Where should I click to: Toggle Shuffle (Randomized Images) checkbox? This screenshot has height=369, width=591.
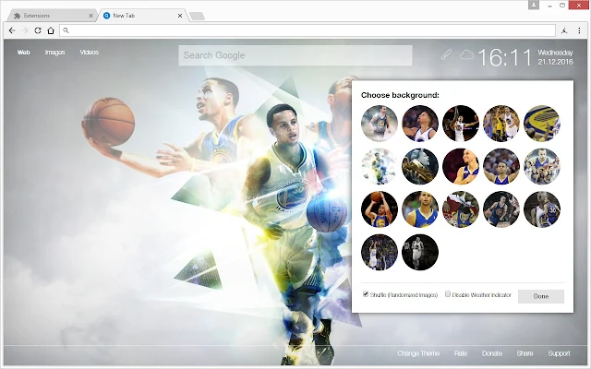[366, 293]
